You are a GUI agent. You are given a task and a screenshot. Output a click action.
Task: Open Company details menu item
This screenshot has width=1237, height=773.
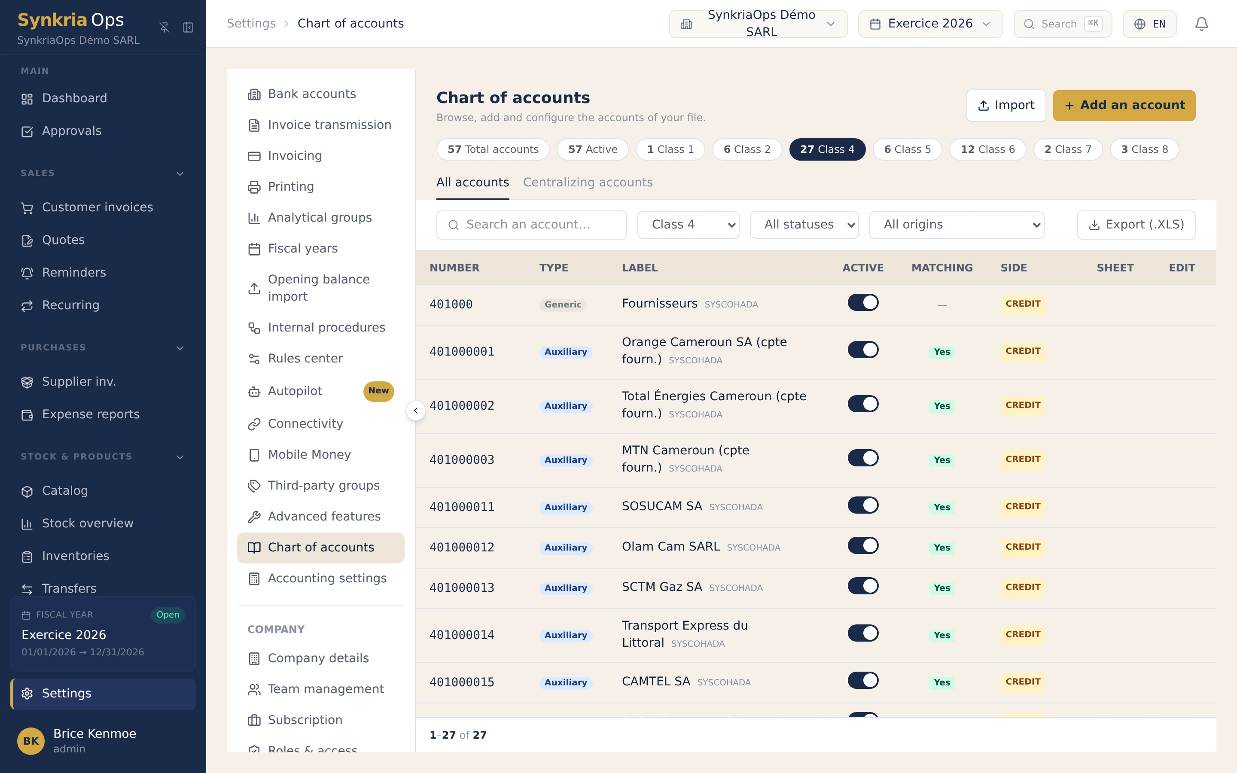click(x=320, y=658)
